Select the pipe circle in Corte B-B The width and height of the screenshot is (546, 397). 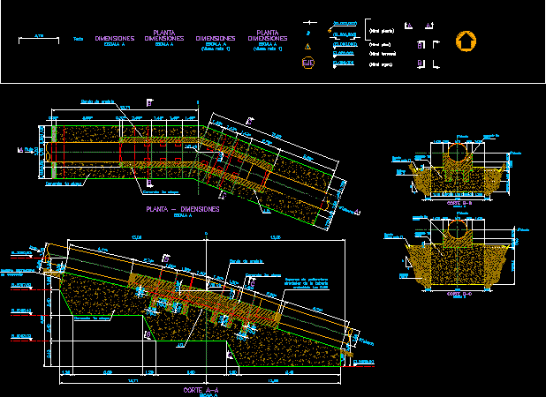click(458, 152)
